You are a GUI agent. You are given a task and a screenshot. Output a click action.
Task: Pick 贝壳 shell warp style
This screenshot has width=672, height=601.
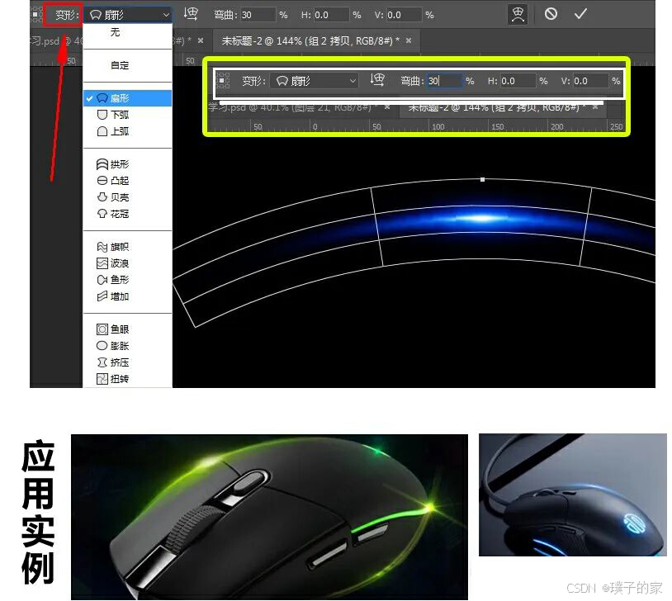pyautogui.click(x=128, y=197)
